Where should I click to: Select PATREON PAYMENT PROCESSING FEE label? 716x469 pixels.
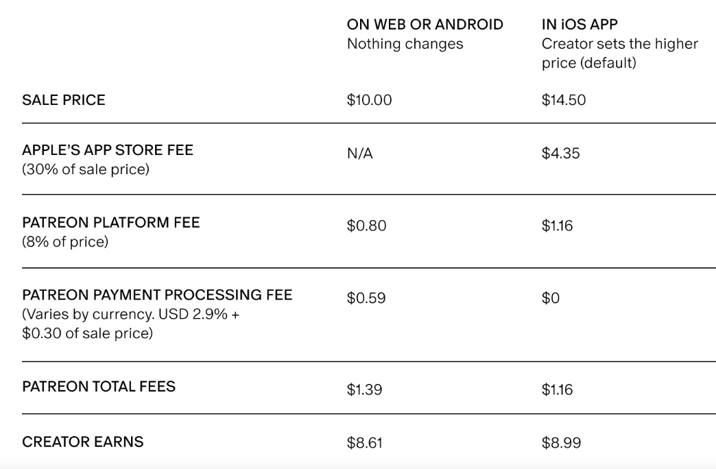pos(157,295)
